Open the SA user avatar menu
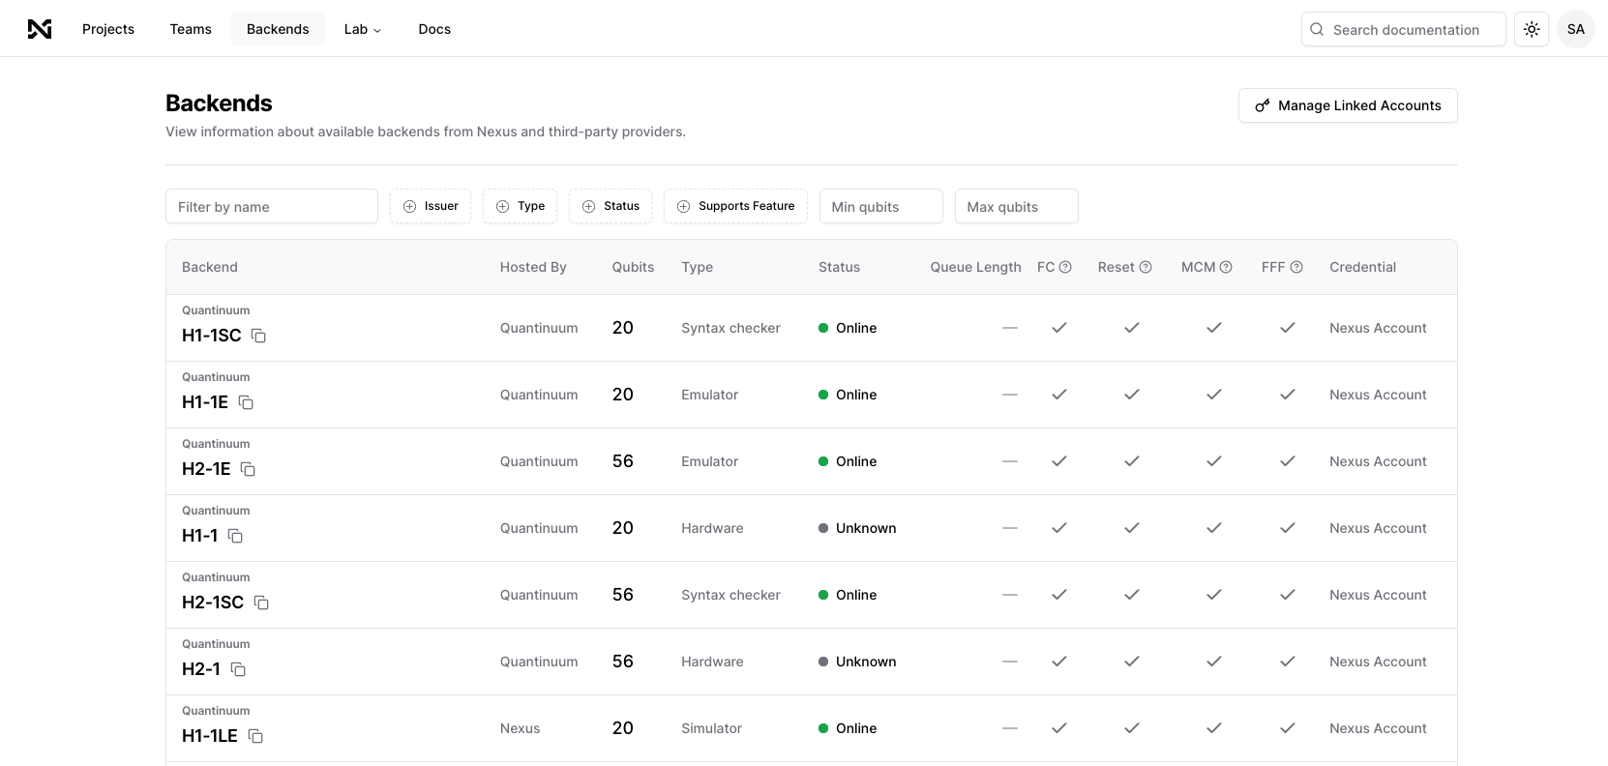 (1576, 29)
